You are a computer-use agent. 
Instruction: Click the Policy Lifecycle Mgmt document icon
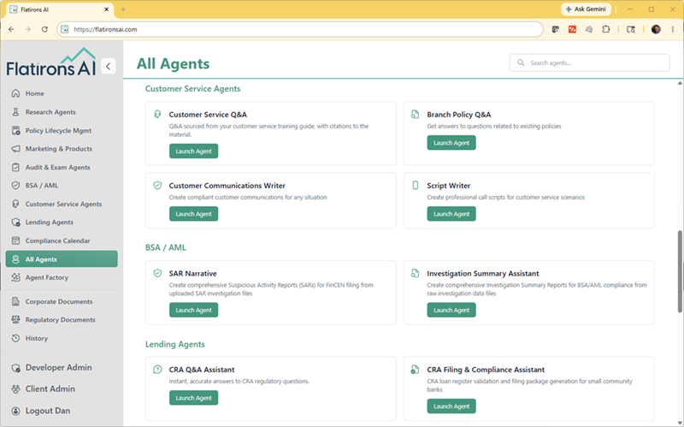[15, 130]
